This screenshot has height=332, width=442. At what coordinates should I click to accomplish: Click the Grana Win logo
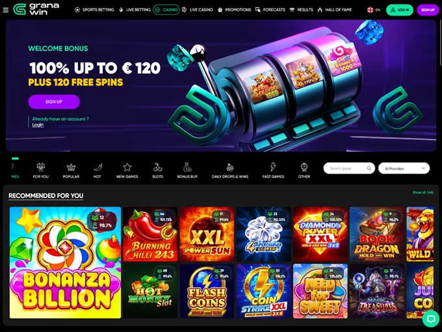(x=36, y=9)
